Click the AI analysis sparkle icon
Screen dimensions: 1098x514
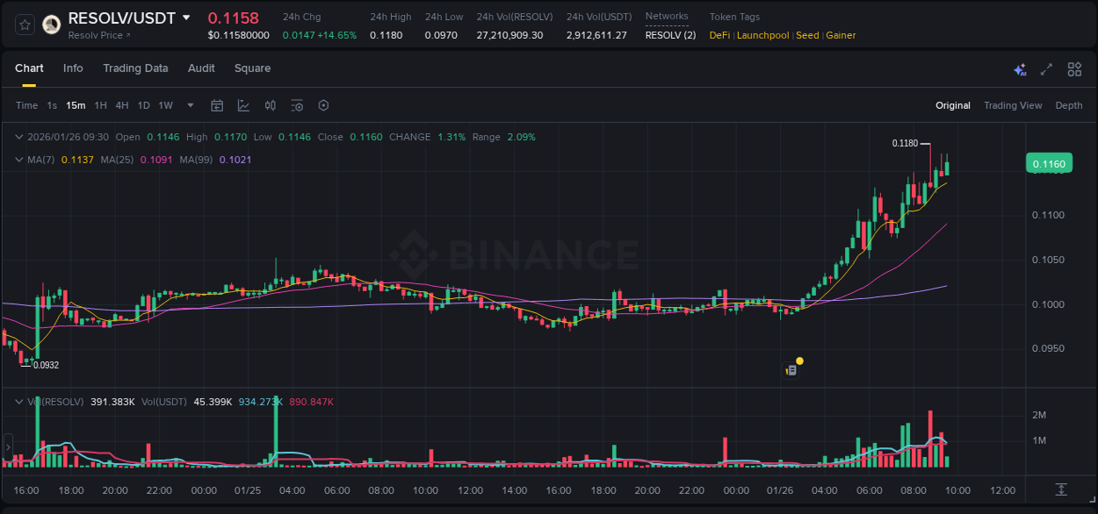pyautogui.click(x=1019, y=68)
